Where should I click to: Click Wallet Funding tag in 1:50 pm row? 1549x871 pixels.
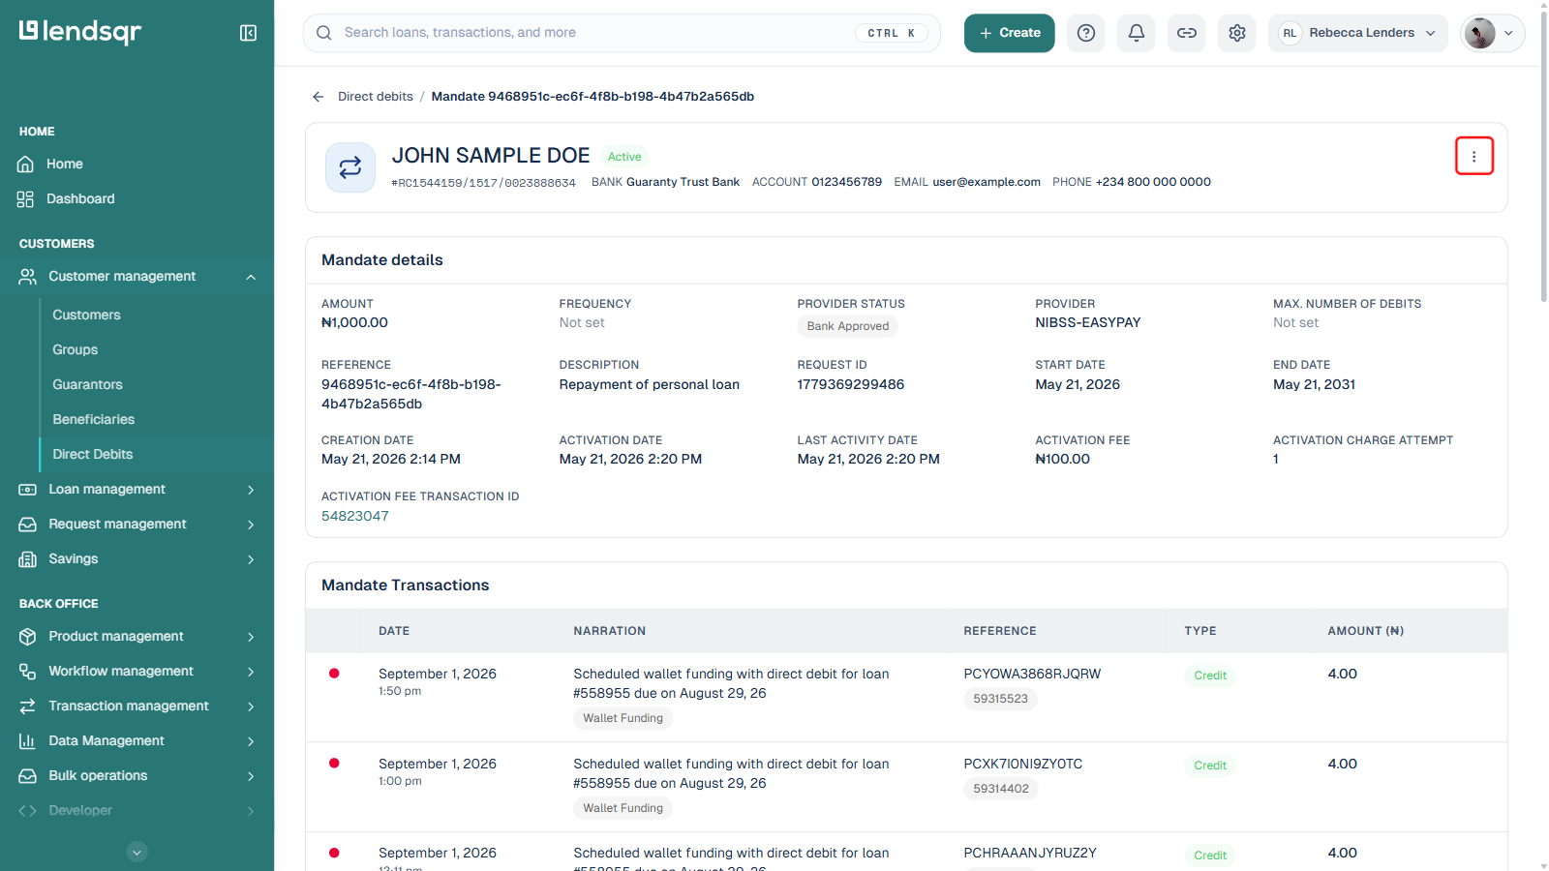pos(623,718)
